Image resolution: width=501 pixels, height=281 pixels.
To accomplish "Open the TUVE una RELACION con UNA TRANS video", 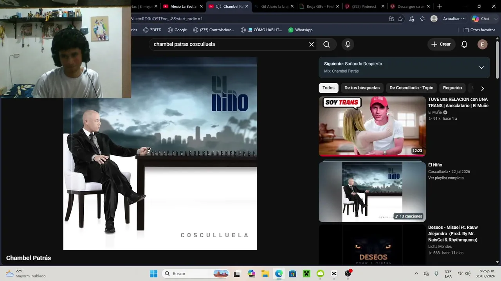I will click(458, 102).
